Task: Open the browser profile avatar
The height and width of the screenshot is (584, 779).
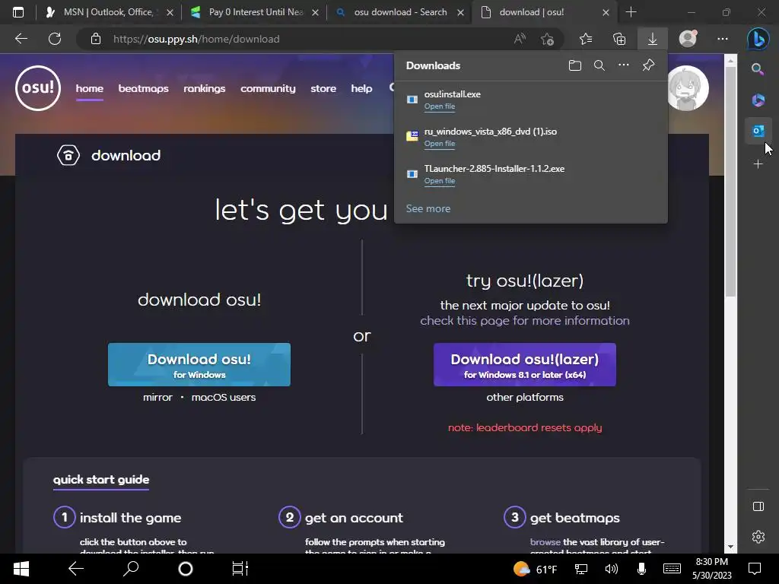Action: pyautogui.click(x=688, y=39)
